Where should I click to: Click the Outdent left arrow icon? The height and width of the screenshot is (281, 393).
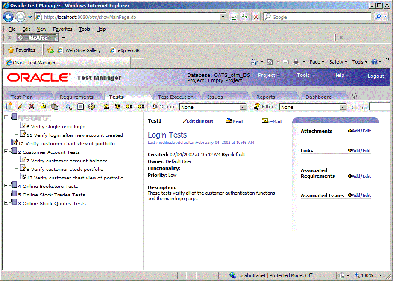(x=129, y=106)
